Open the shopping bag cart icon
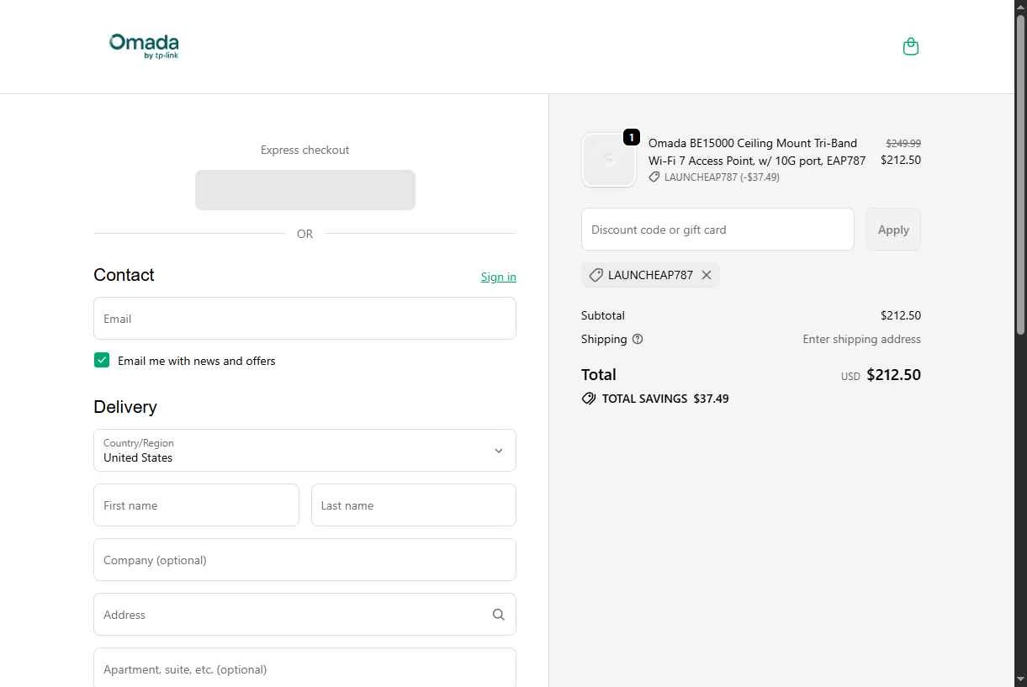The height and width of the screenshot is (687, 1027). pos(910,46)
